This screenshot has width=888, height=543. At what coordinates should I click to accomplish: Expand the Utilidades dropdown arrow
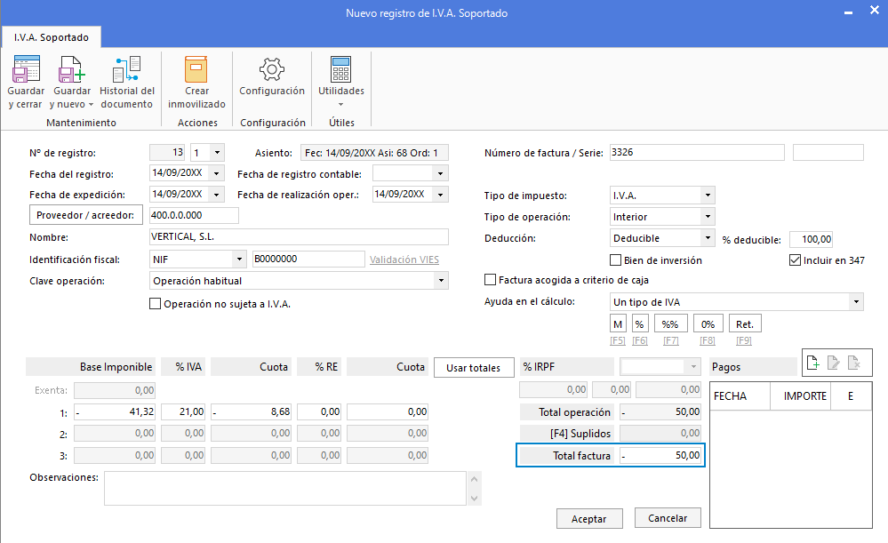coord(341,104)
